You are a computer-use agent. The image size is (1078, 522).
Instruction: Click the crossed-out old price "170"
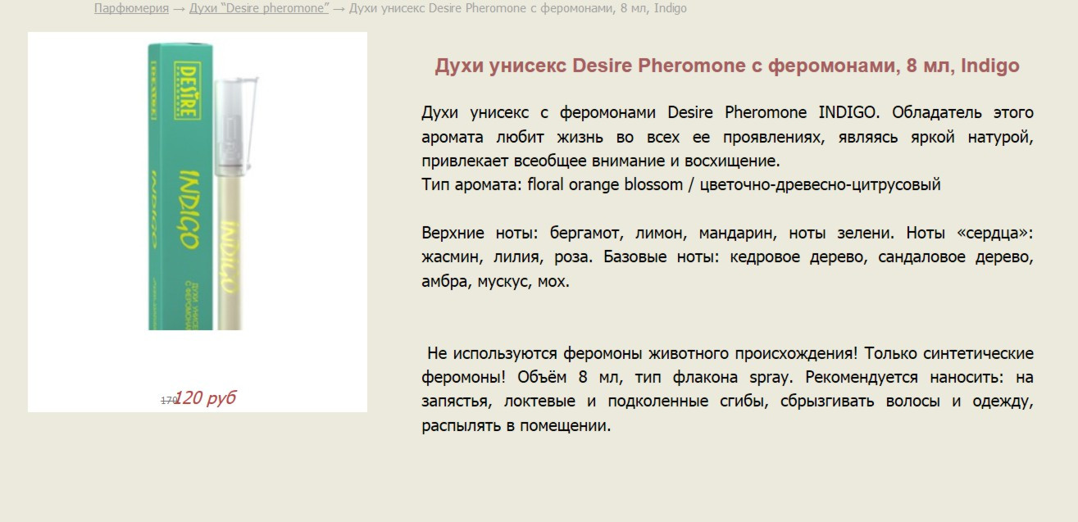(x=169, y=401)
